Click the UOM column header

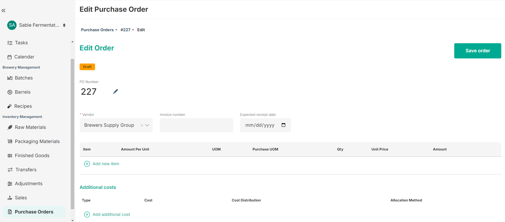tap(216, 149)
